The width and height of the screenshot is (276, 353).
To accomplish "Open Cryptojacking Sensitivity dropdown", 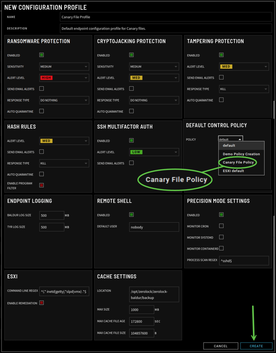I will 154,66.
